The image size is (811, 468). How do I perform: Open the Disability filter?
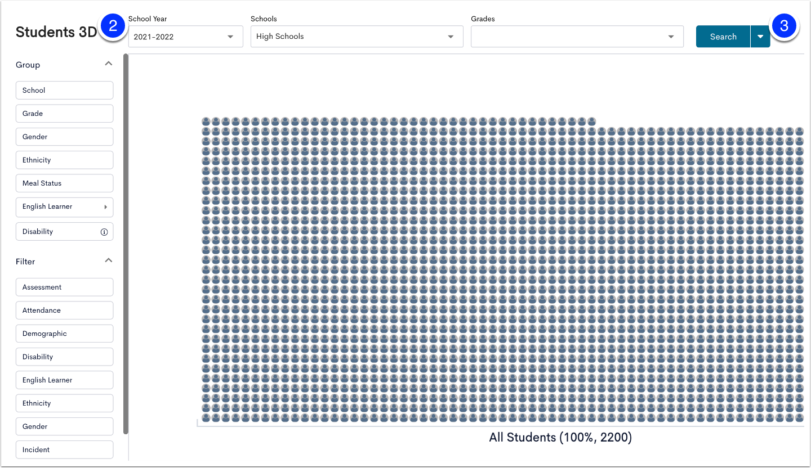[65, 357]
